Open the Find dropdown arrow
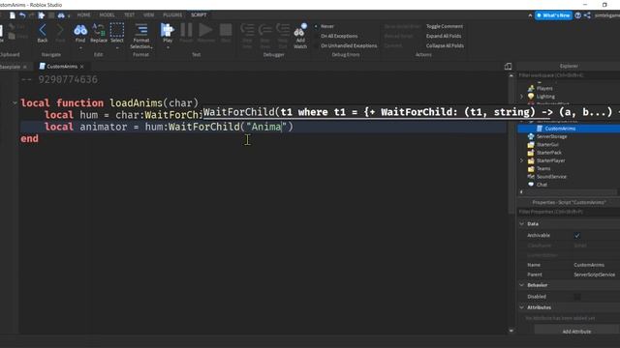Screen dimensions: 620x348 pos(80,47)
